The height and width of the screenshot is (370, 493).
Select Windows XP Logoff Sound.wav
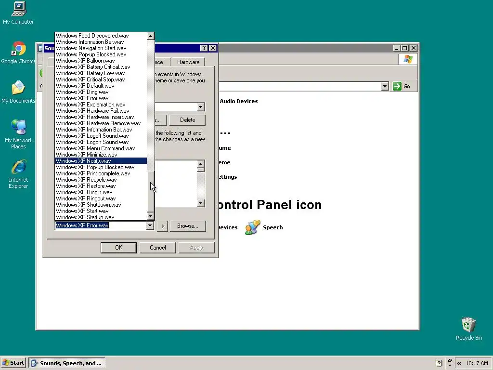tap(101, 135)
